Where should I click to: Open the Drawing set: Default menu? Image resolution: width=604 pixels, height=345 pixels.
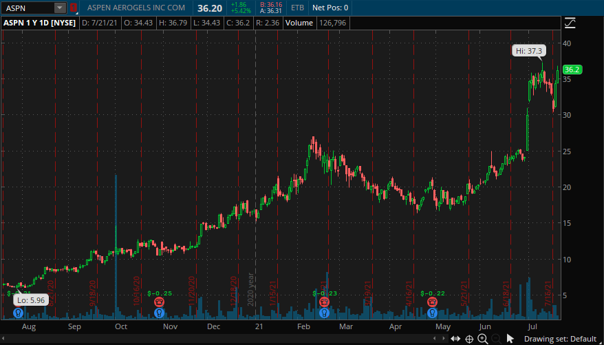[x=560, y=339]
